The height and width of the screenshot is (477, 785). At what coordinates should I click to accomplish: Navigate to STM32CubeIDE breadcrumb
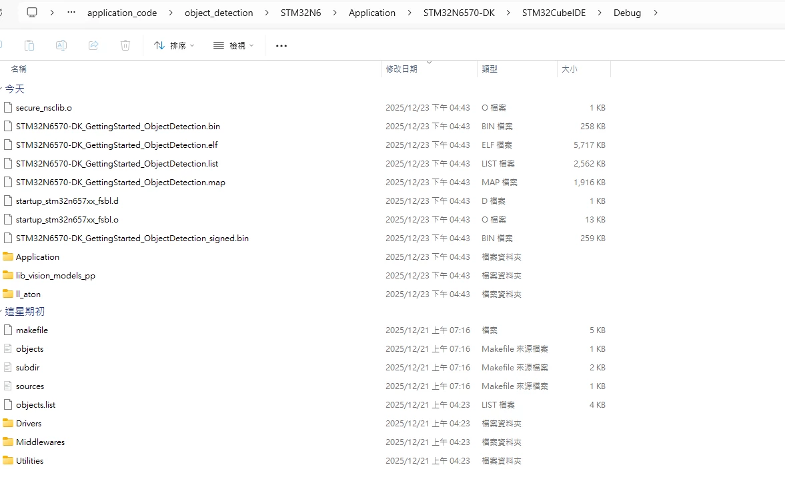coord(554,13)
